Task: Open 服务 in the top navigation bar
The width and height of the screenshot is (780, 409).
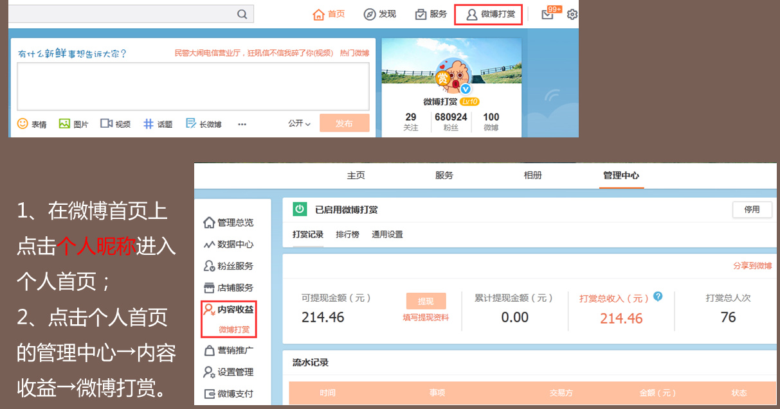Action: point(431,14)
